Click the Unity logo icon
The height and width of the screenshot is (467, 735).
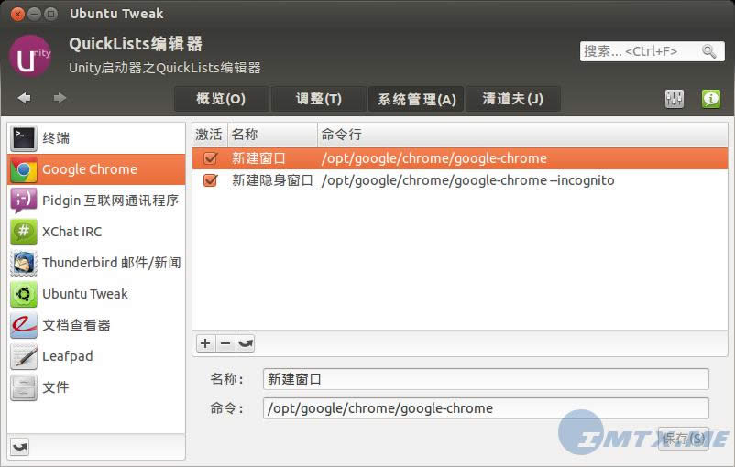tap(30, 56)
